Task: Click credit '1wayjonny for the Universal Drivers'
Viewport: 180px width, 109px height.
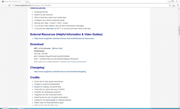Action: [x=48, y=95]
